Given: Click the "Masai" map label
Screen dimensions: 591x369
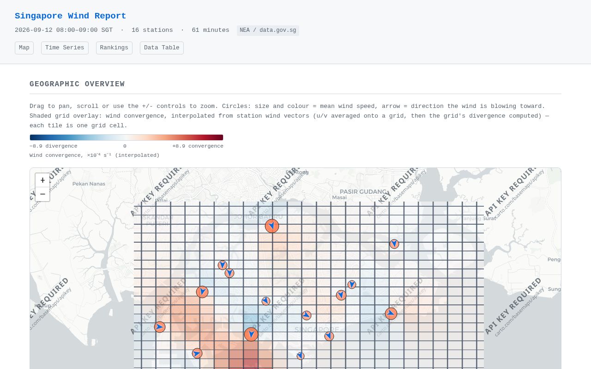Looking at the screenshot, I should (x=339, y=197).
